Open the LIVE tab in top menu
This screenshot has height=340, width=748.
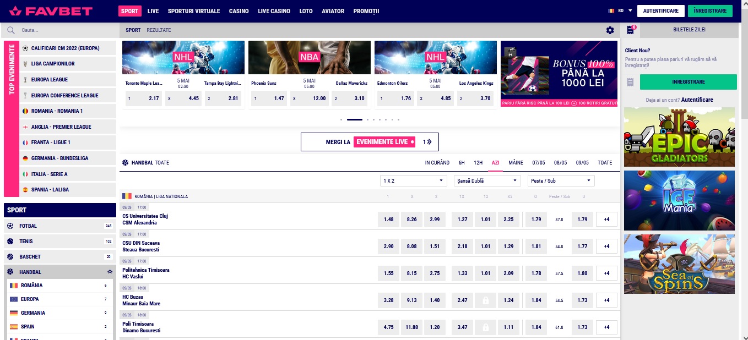click(x=153, y=11)
